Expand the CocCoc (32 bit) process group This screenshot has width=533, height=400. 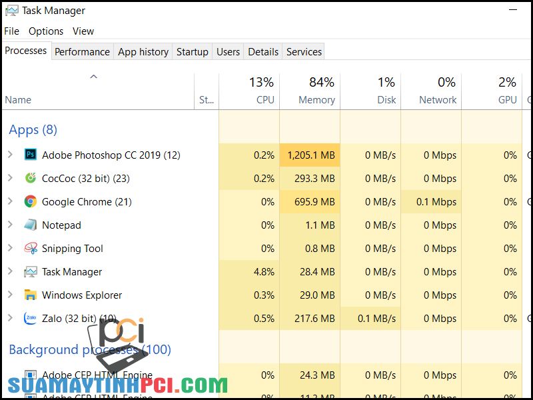(x=10, y=178)
